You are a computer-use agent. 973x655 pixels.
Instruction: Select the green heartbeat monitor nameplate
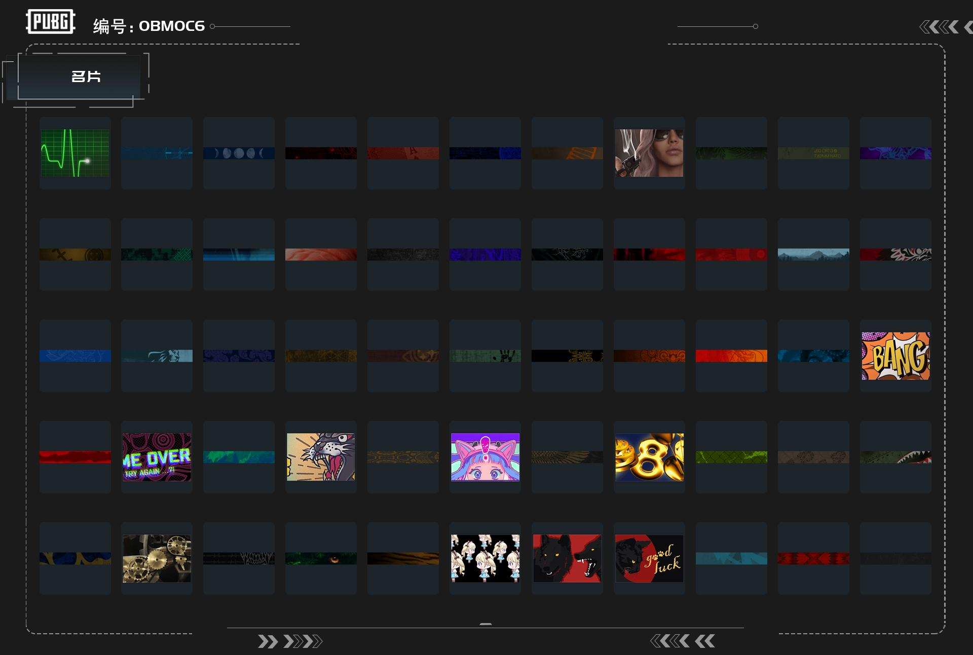[75, 153]
